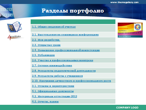Click the www.themegallery.com address text
146x110 pixels.
point(124,2)
